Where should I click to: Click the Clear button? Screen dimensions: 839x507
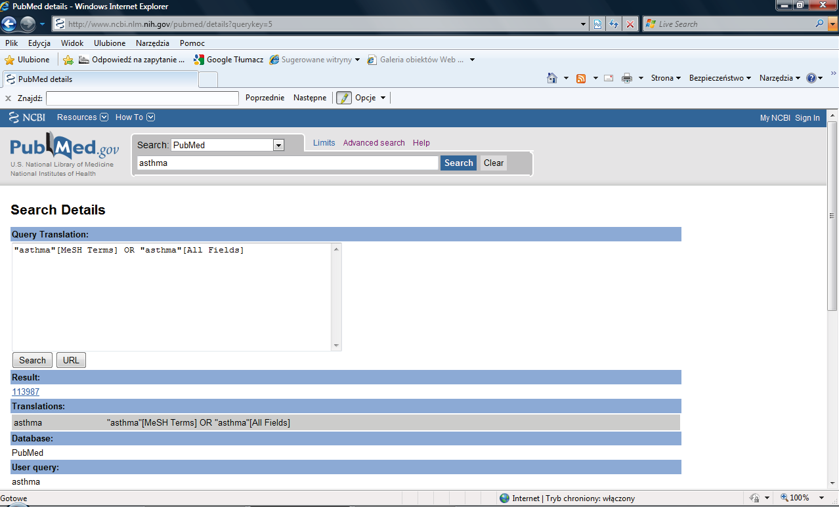(x=494, y=163)
